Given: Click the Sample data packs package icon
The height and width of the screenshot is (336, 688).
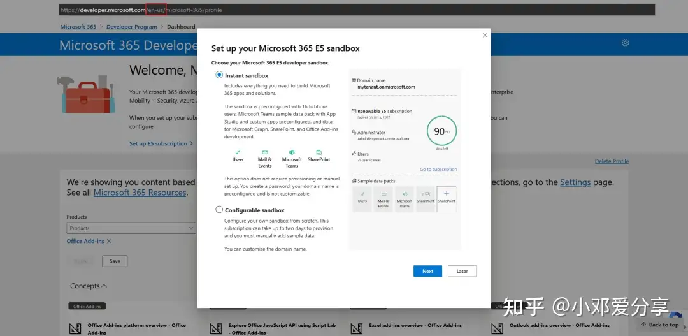Looking at the screenshot, I should pyautogui.click(x=354, y=181).
